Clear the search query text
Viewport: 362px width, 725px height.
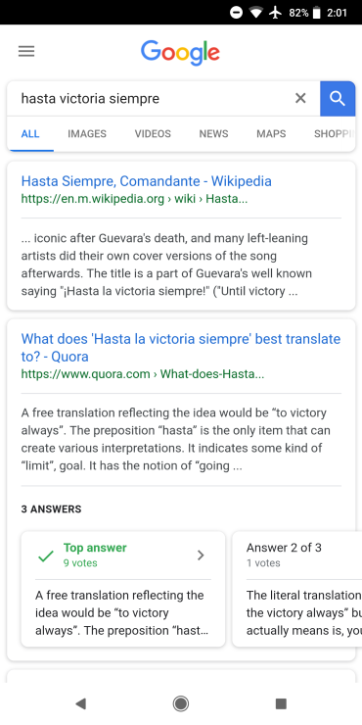click(x=300, y=98)
